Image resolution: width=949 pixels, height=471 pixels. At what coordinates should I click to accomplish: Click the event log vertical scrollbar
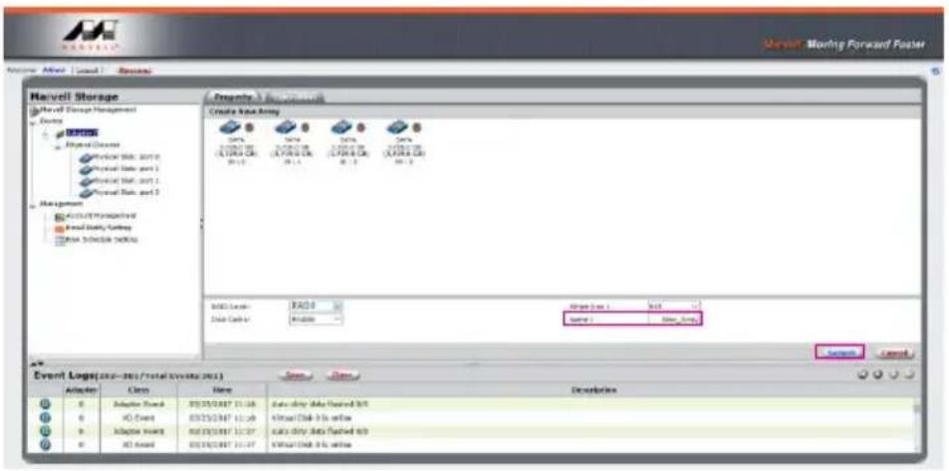tap(917, 425)
